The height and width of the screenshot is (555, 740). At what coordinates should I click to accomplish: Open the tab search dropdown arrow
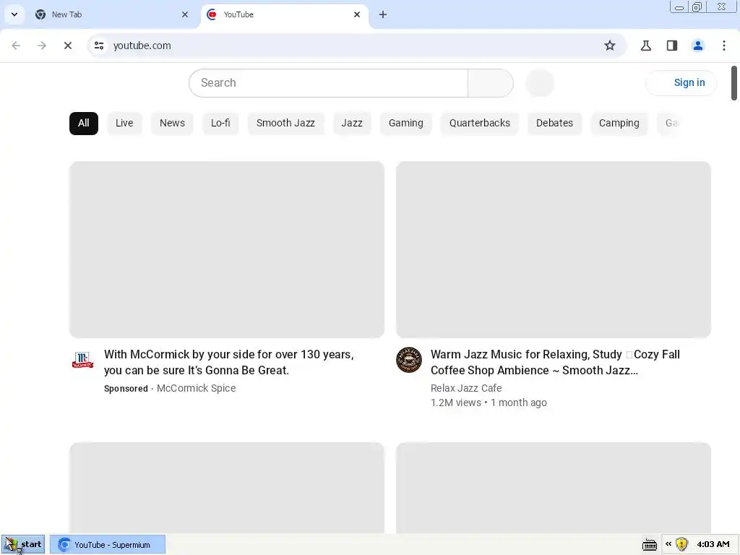point(14,14)
